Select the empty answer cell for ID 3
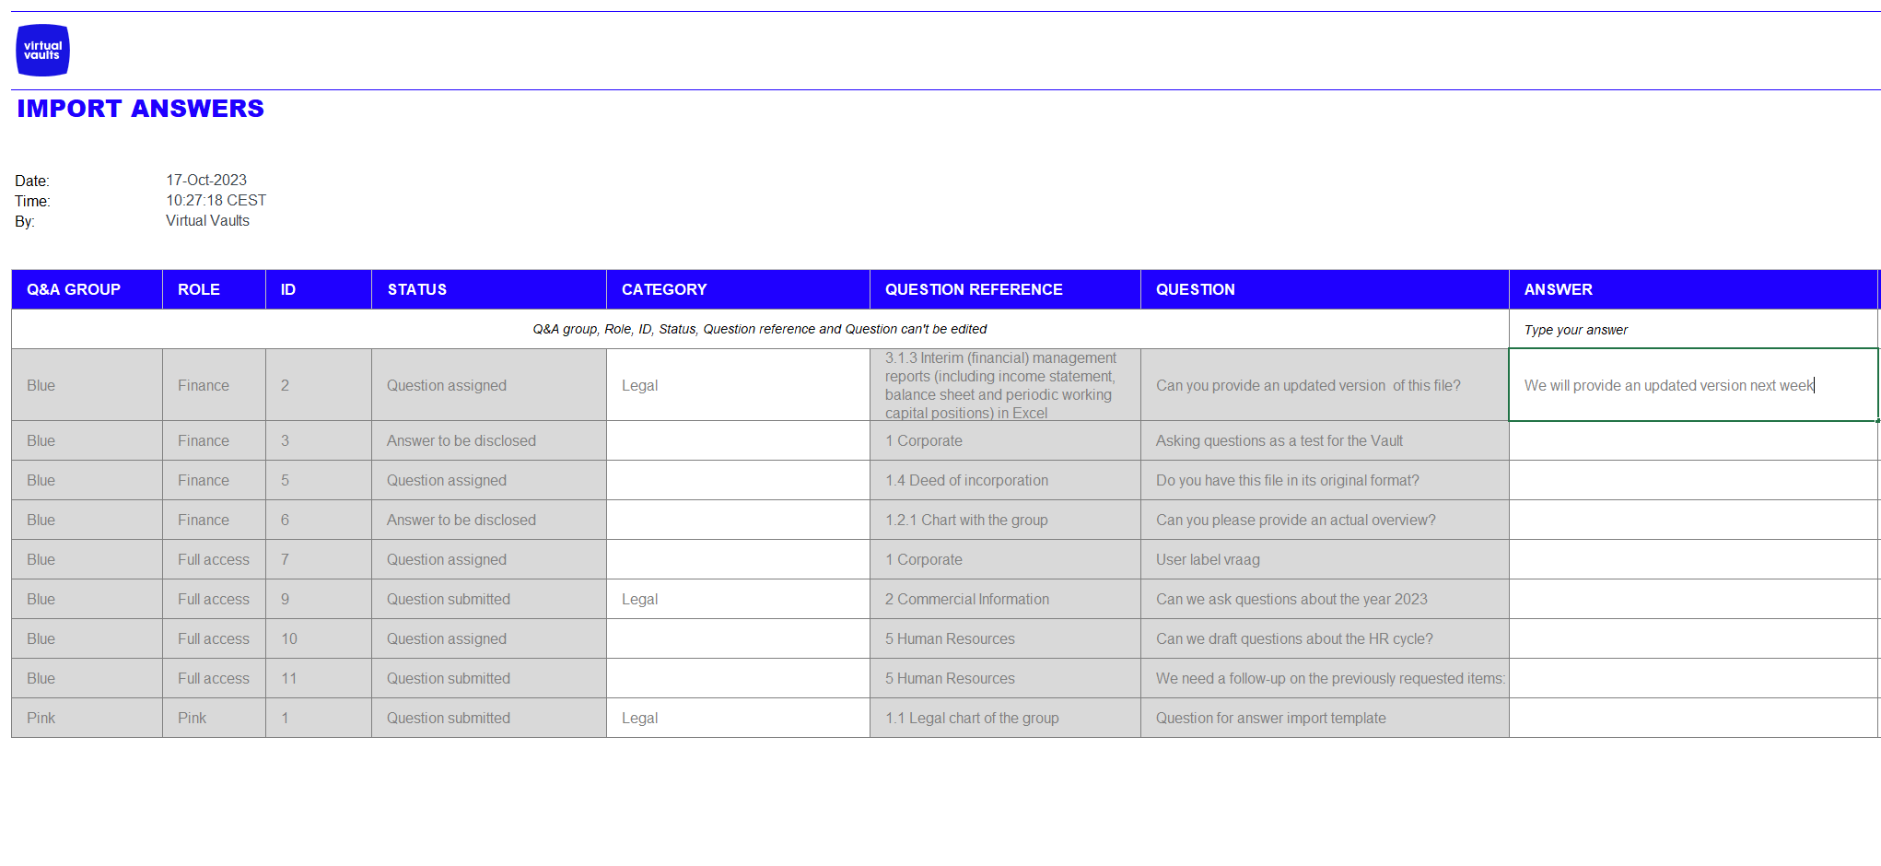 [x=1693, y=441]
